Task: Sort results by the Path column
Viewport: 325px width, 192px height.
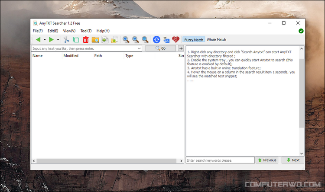Action: (x=108, y=56)
